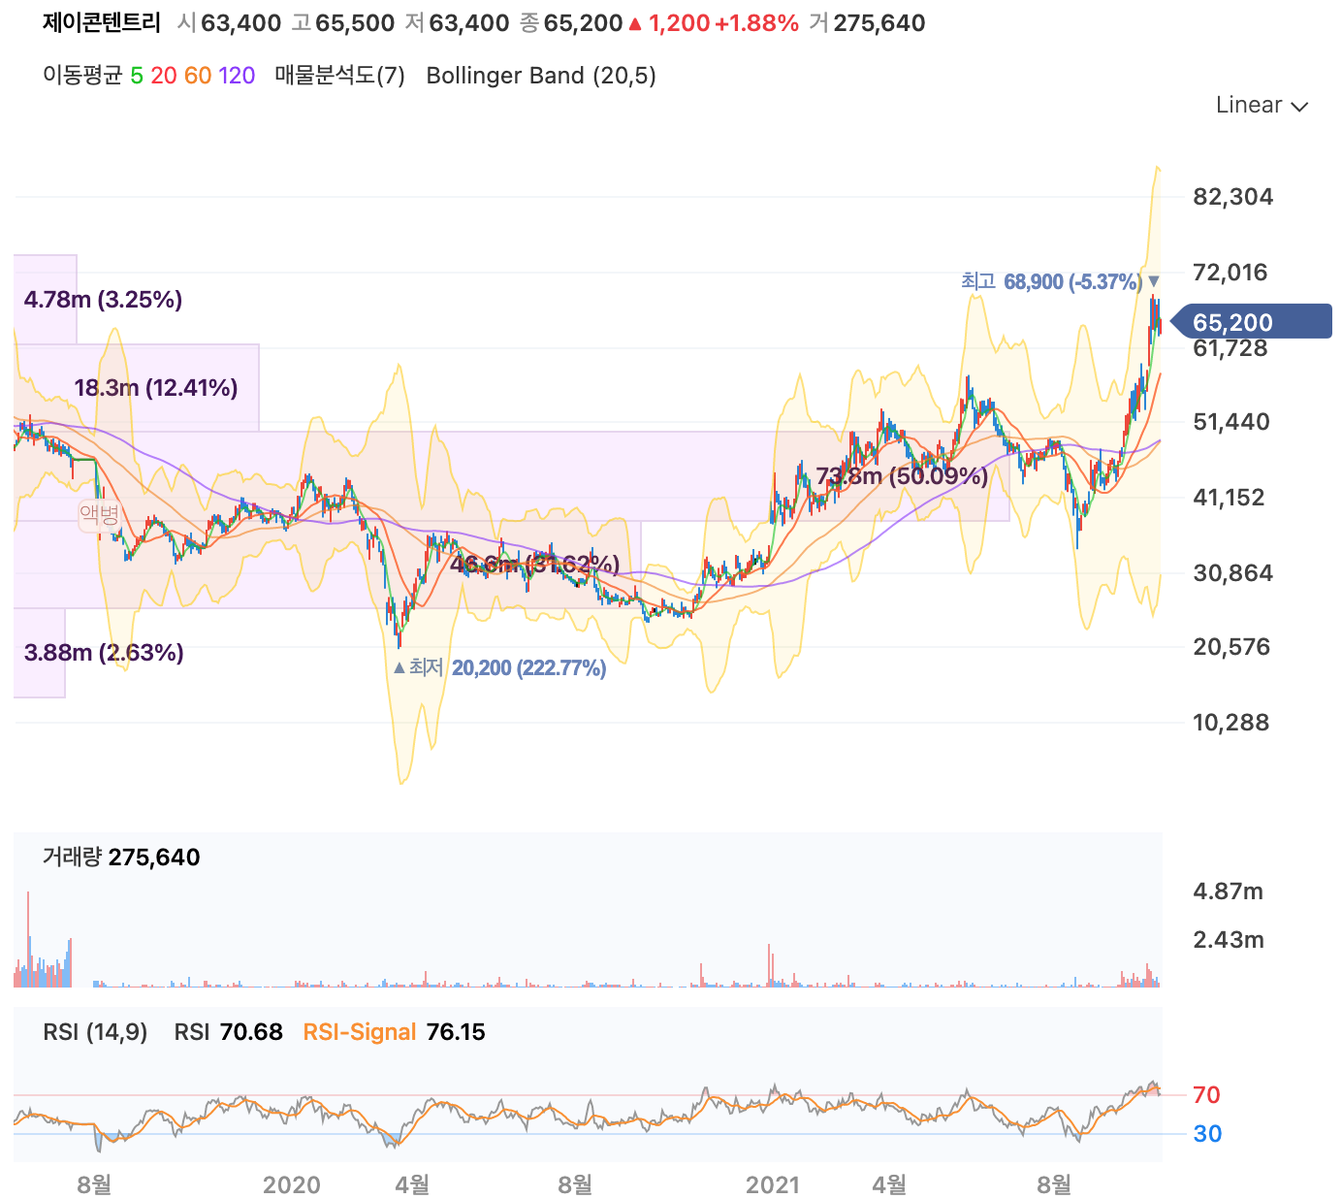Toggle the 5-day moving average
This screenshot has width=1342, height=1199.
[137, 76]
